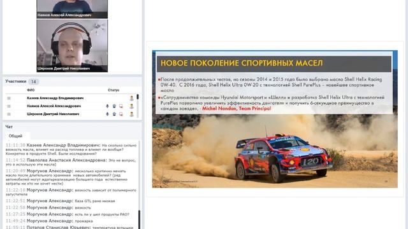The height and width of the screenshot is (229, 408).
Task: Click participant name Наимов Алексей Александрович in list
Action: (x=54, y=106)
